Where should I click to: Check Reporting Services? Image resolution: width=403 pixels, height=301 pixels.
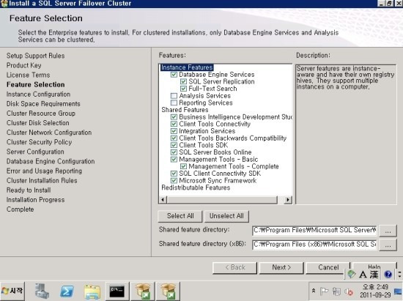click(x=174, y=103)
